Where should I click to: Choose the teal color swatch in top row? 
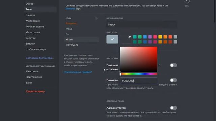click(x=135, y=37)
